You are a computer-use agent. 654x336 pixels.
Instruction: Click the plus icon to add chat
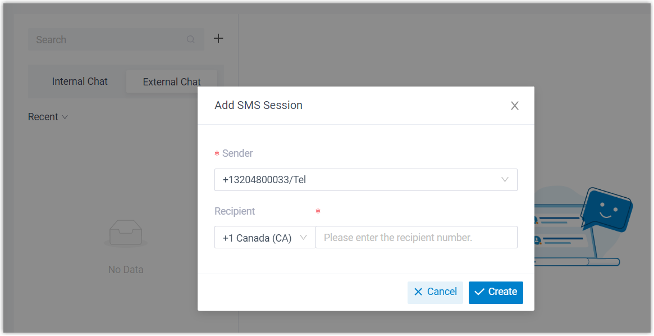(x=218, y=39)
